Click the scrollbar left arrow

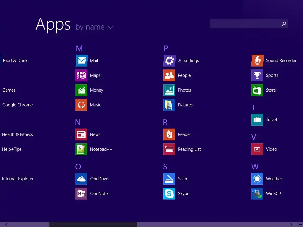[7, 225]
